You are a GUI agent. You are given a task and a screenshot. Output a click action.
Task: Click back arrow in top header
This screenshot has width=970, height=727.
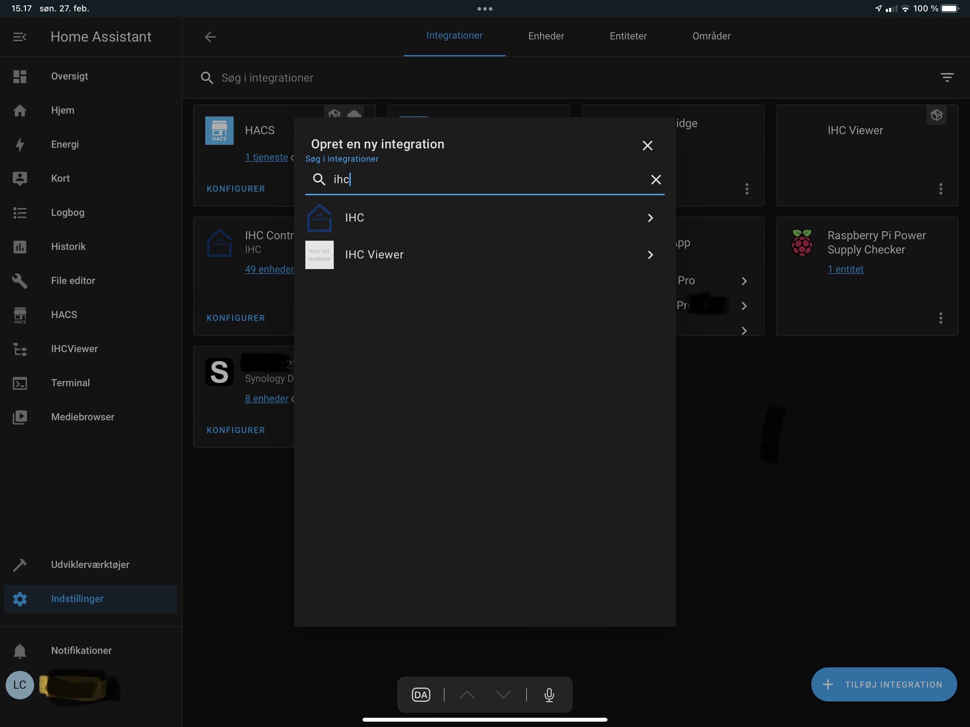(x=211, y=37)
